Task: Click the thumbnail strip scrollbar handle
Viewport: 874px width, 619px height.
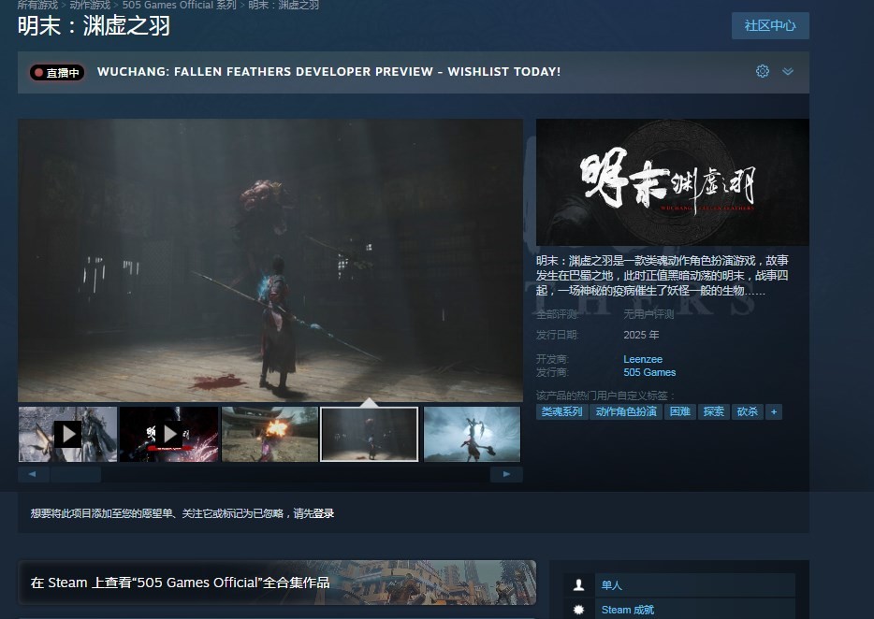Action: coord(75,474)
